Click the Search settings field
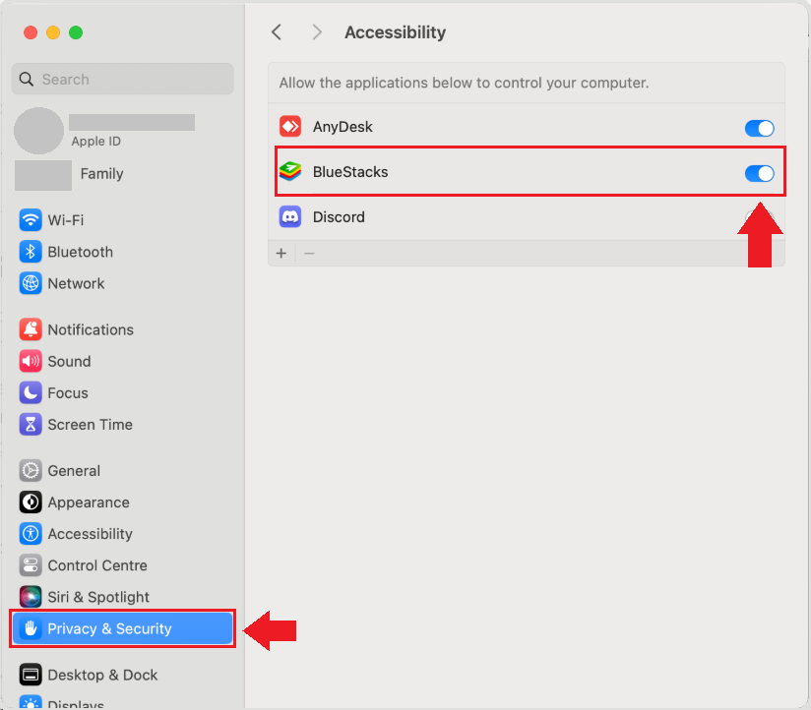Viewport: 811px width, 710px height. point(123,80)
